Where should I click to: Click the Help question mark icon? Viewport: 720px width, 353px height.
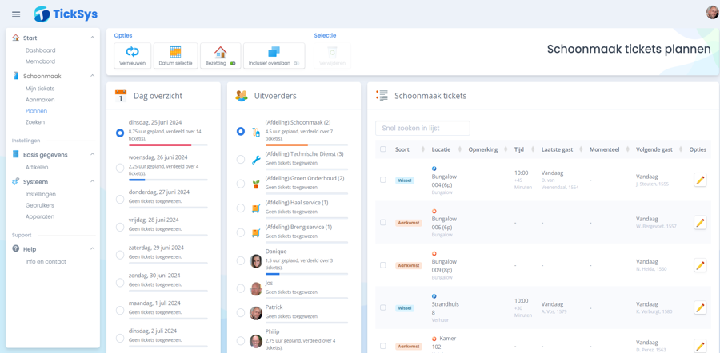[x=16, y=249]
